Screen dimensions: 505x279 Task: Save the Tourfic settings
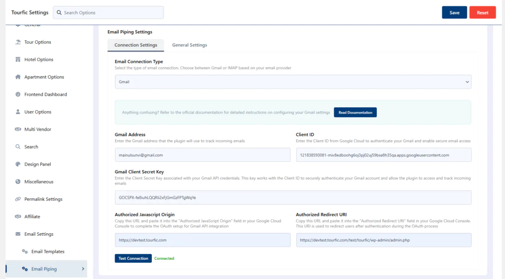coord(454,12)
